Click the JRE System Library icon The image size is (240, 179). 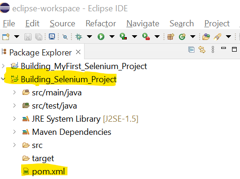pos(26,119)
